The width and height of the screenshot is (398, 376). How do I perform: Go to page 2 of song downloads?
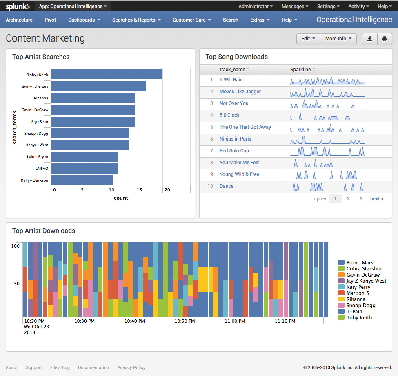(x=348, y=199)
